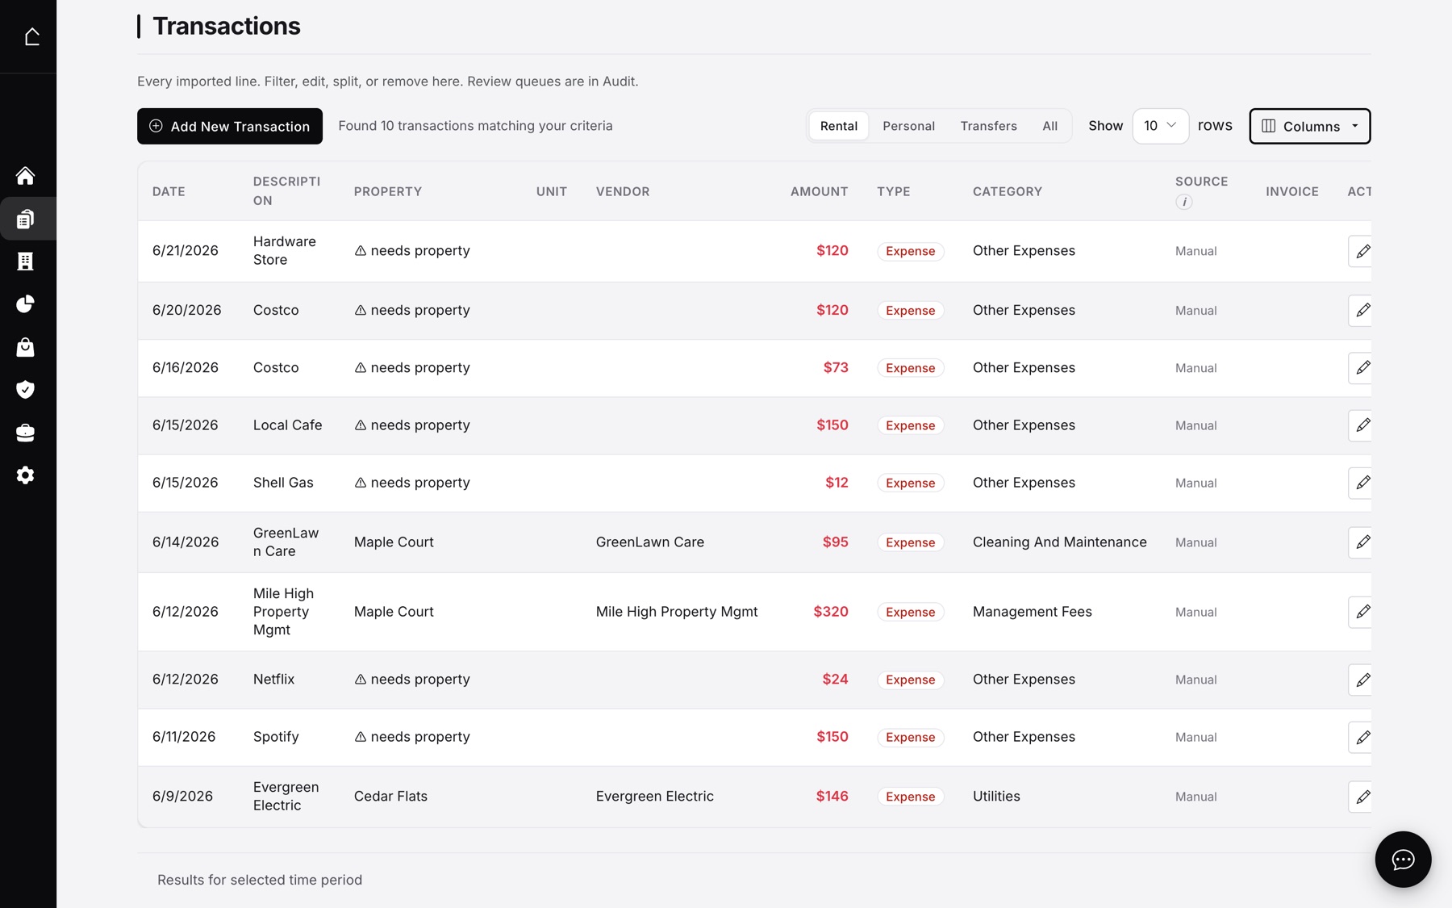
Task: Edit the Hardware Store transaction
Action: (x=1362, y=251)
